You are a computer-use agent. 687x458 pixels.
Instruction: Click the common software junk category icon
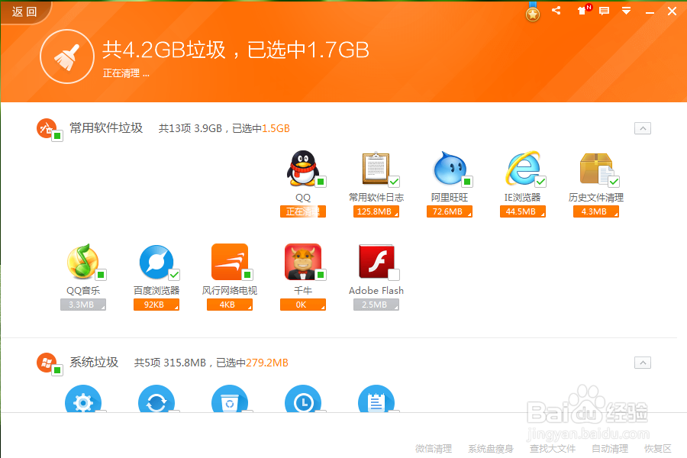point(46,128)
